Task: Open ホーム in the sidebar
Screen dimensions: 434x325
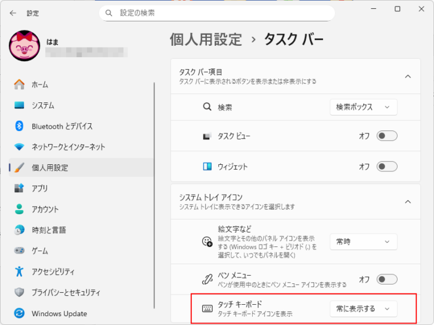Action: tap(81, 85)
